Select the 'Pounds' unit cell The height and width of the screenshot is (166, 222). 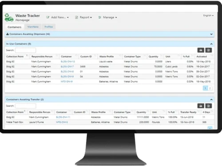[156, 122]
